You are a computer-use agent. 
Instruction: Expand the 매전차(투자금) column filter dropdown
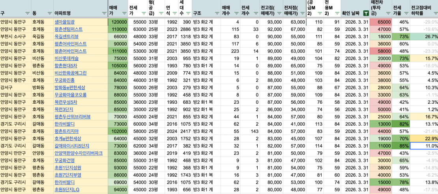(x=388, y=13)
